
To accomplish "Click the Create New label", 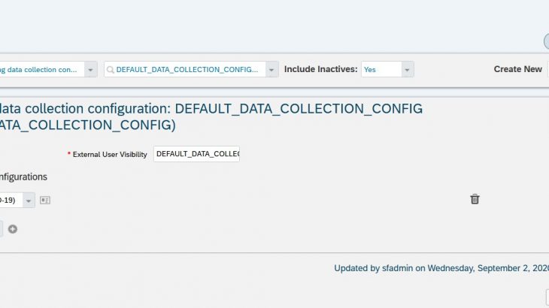I will 517,69.
